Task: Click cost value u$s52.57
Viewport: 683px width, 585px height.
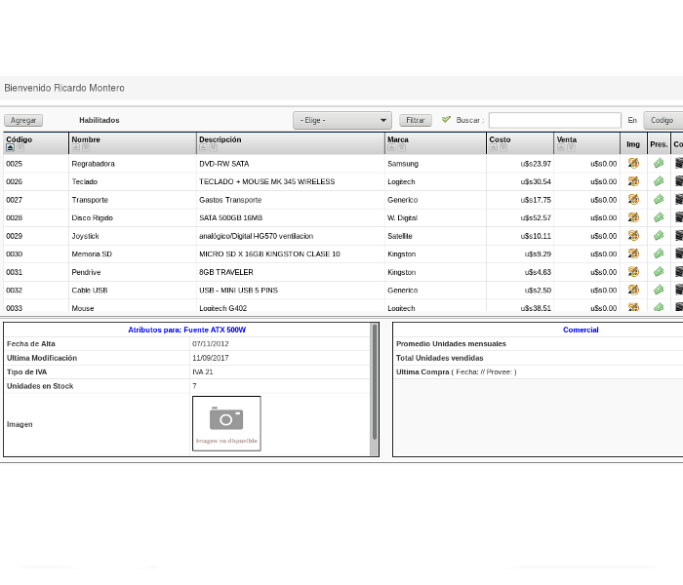Action: tap(536, 217)
